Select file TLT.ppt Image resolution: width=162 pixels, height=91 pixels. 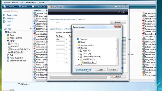point(148,73)
